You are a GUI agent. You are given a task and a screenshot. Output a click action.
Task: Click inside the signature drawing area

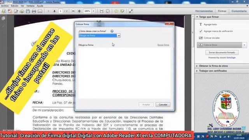(x=124, y=73)
